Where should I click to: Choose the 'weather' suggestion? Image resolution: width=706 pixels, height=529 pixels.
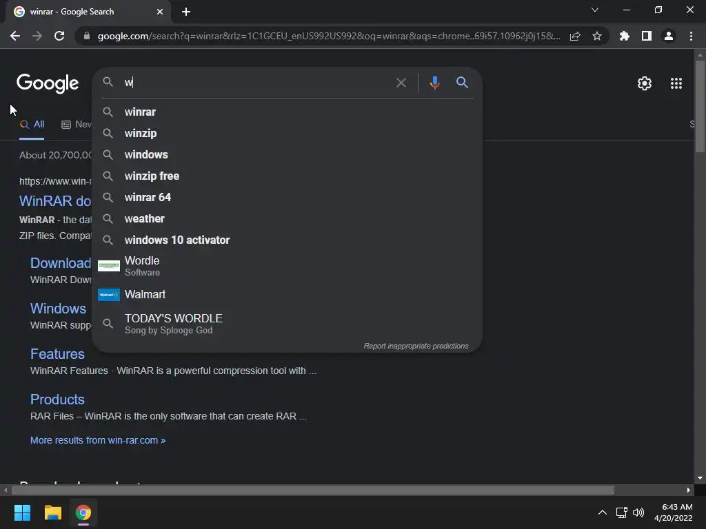click(x=287, y=218)
